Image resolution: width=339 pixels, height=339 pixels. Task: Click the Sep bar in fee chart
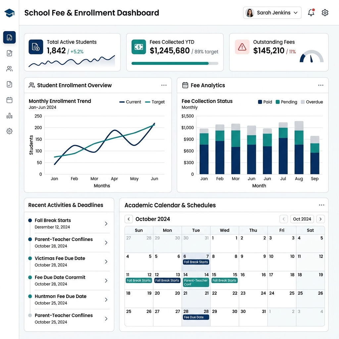315,155
